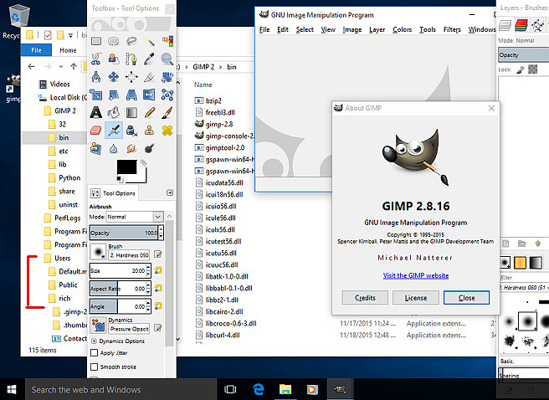The width and height of the screenshot is (549, 400).
Task: Select the Fuzzy Select wand tool
Action: [150, 41]
